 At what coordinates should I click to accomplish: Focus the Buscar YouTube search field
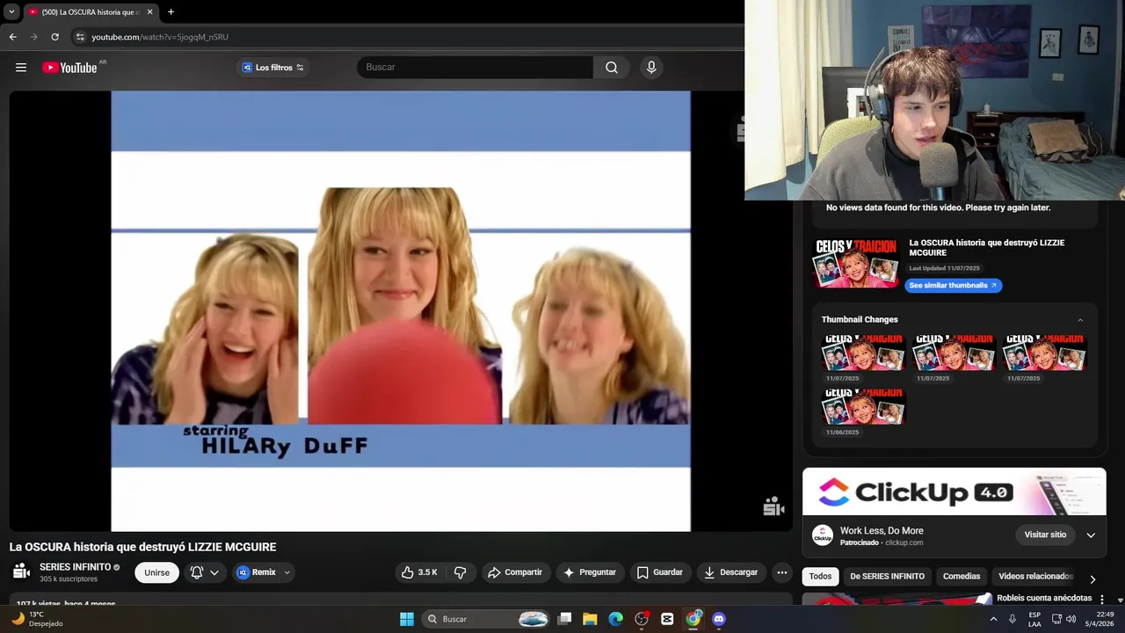pos(475,68)
